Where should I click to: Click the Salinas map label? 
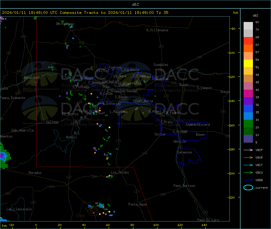pyautogui.click(x=52, y=122)
